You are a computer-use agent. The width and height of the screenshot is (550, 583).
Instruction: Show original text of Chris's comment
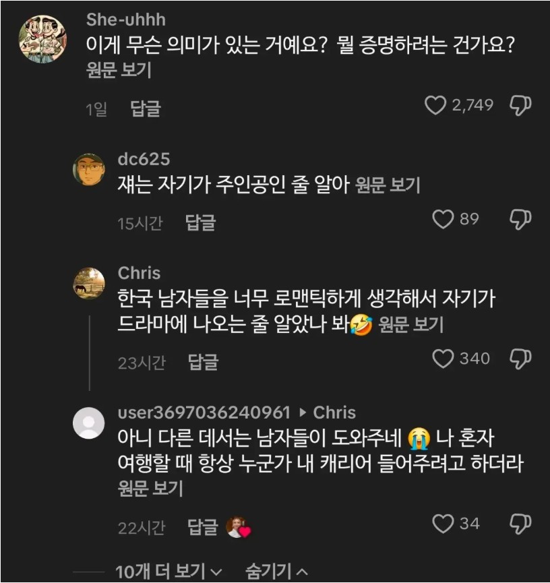pos(410,326)
